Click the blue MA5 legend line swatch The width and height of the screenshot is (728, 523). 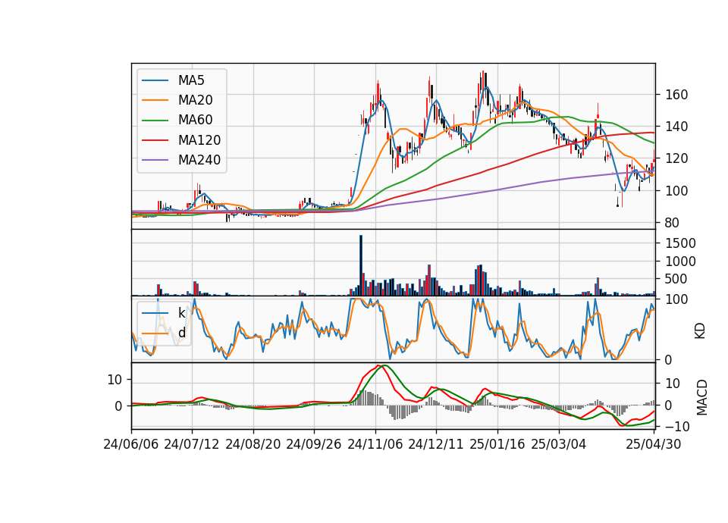pos(155,81)
